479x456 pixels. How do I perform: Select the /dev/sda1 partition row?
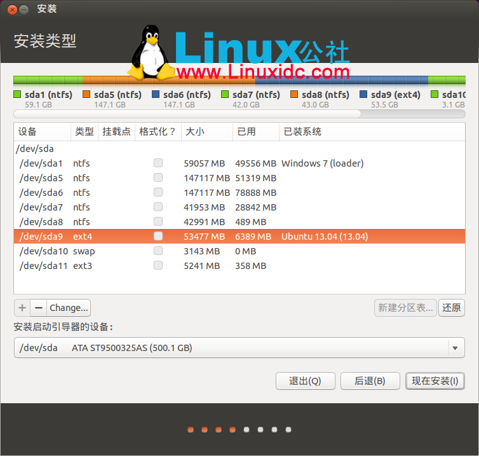[239, 163]
